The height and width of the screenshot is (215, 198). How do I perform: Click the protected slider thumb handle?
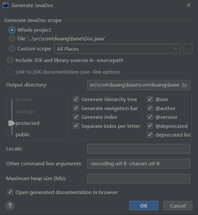click(12, 123)
